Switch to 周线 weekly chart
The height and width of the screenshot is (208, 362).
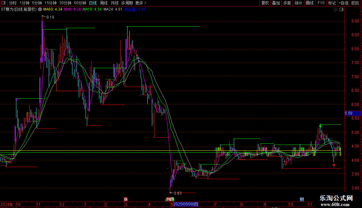(104, 3)
